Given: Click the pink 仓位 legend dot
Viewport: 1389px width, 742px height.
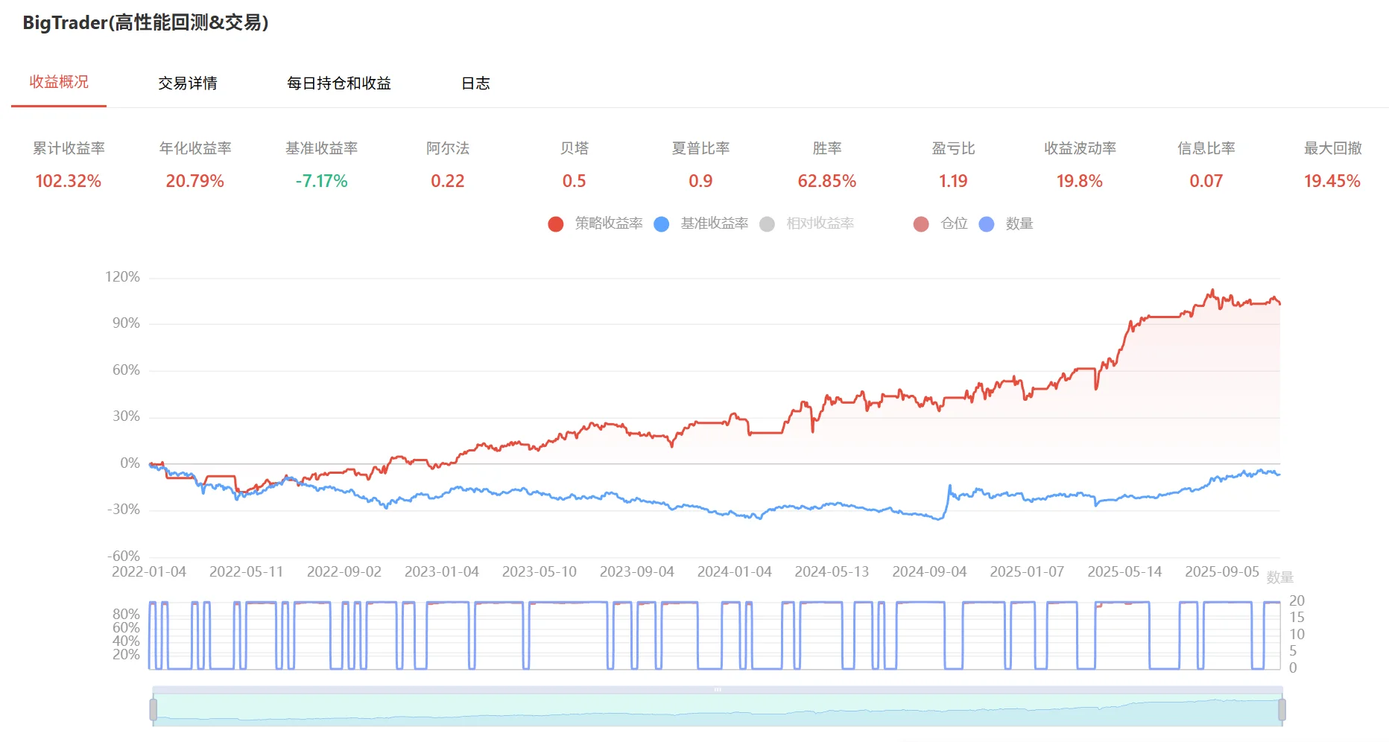Looking at the screenshot, I should point(921,224).
